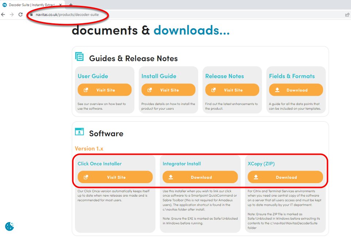
Task: Select the Decoder Suite browser tab
Action: pyautogui.click(x=32, y=5)
